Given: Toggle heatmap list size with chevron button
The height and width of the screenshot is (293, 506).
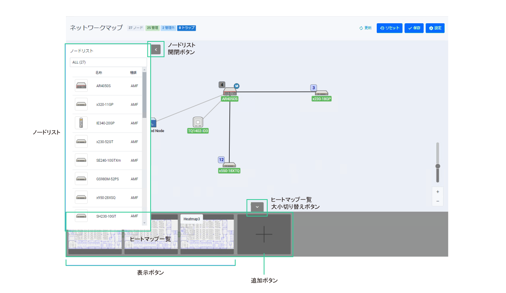Looking at the screenshot, I should click(257, 207).
